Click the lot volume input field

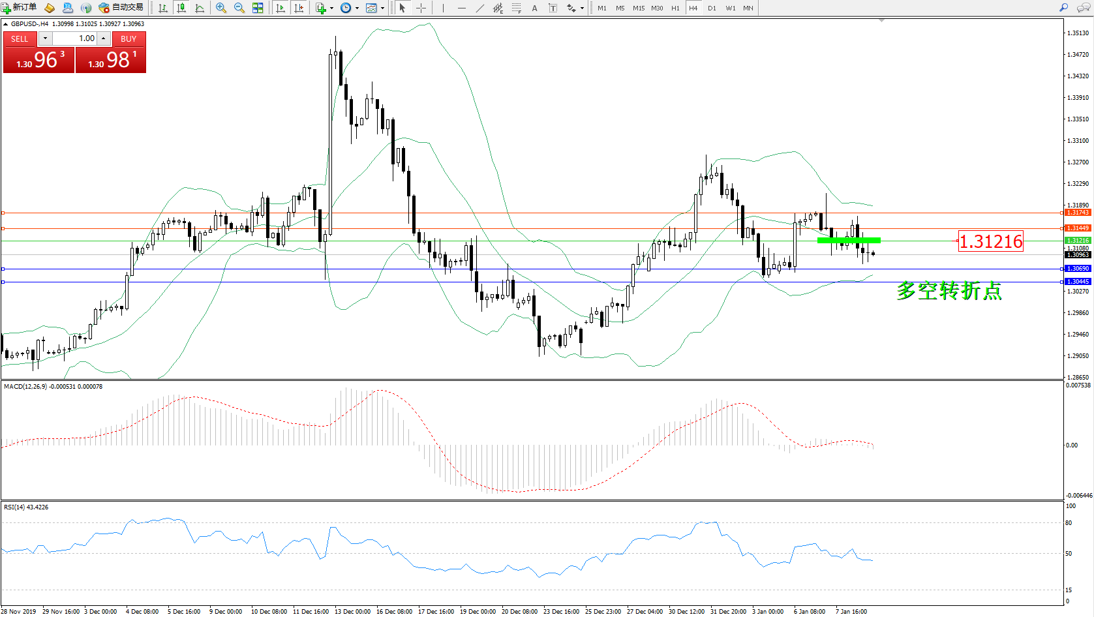click(x=74, y=38)
